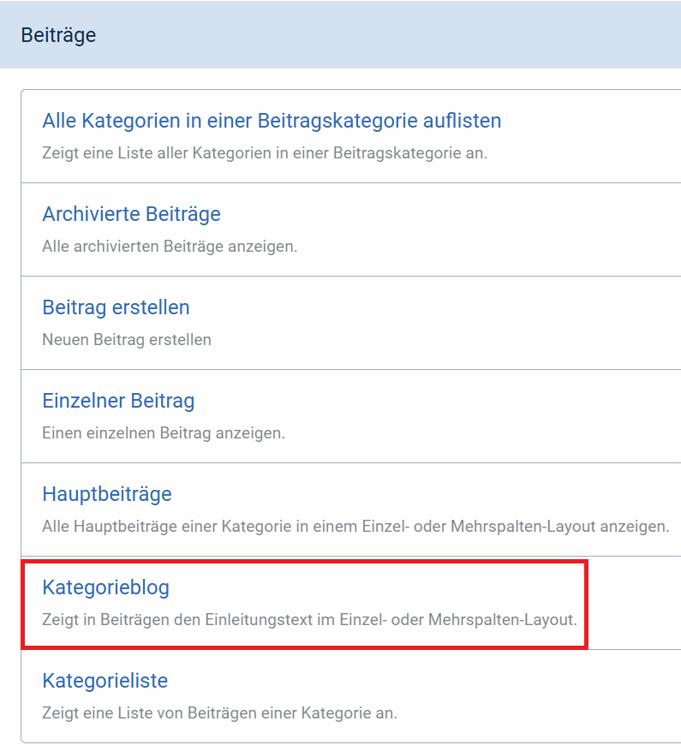Click the empty area beside the Beiträge heading
This screenshot has height=745, width=681.
point(385,35)
